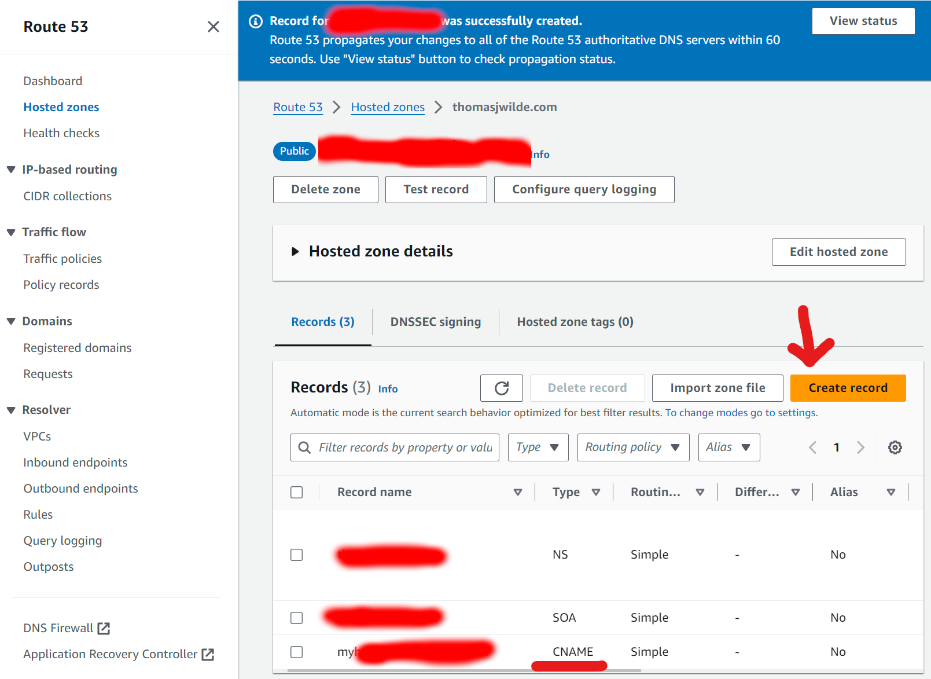Image resolution: width=931 pixels, height=679 pixels.
Task: Click the filter records search field
Action: coord(404,447)
